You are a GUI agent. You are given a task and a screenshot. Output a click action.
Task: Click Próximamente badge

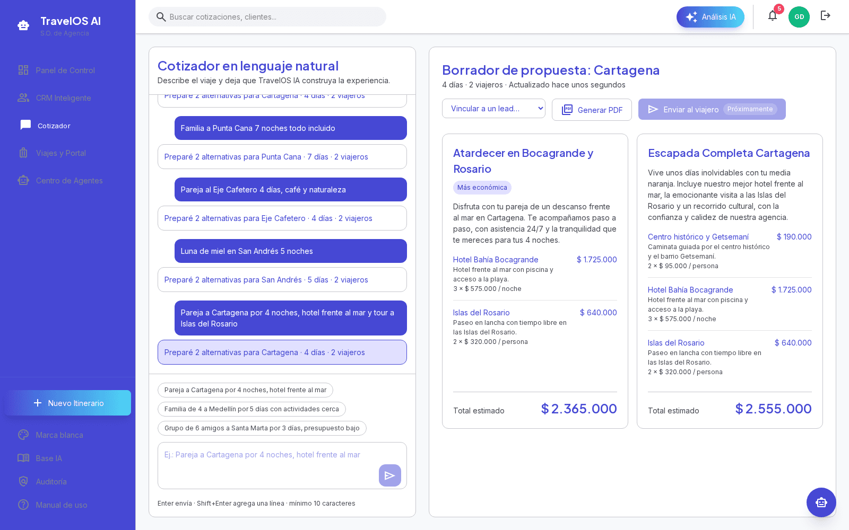750,109
